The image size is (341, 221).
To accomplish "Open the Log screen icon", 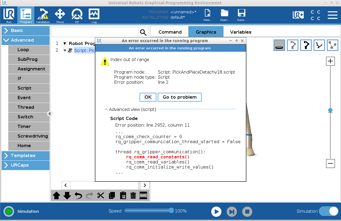I will point(94,15).
